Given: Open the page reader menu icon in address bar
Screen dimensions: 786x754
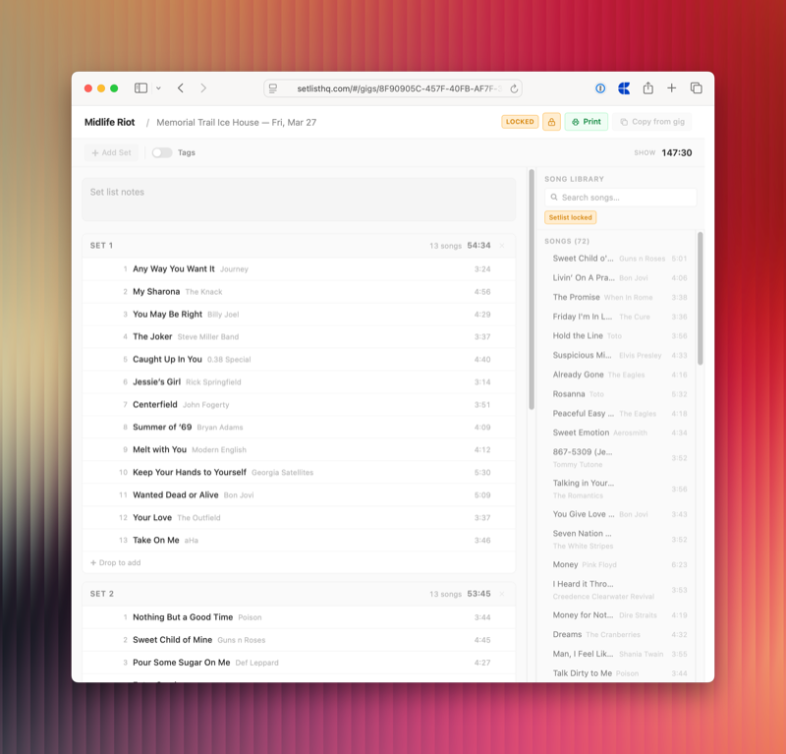Looking at the screenshot, I should (x=273, y=88).
